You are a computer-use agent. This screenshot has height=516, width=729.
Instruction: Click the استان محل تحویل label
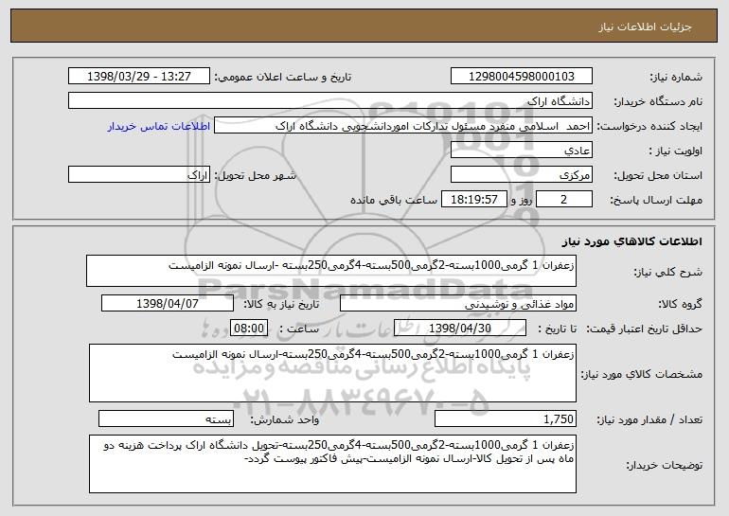click(x=658, y=175)
